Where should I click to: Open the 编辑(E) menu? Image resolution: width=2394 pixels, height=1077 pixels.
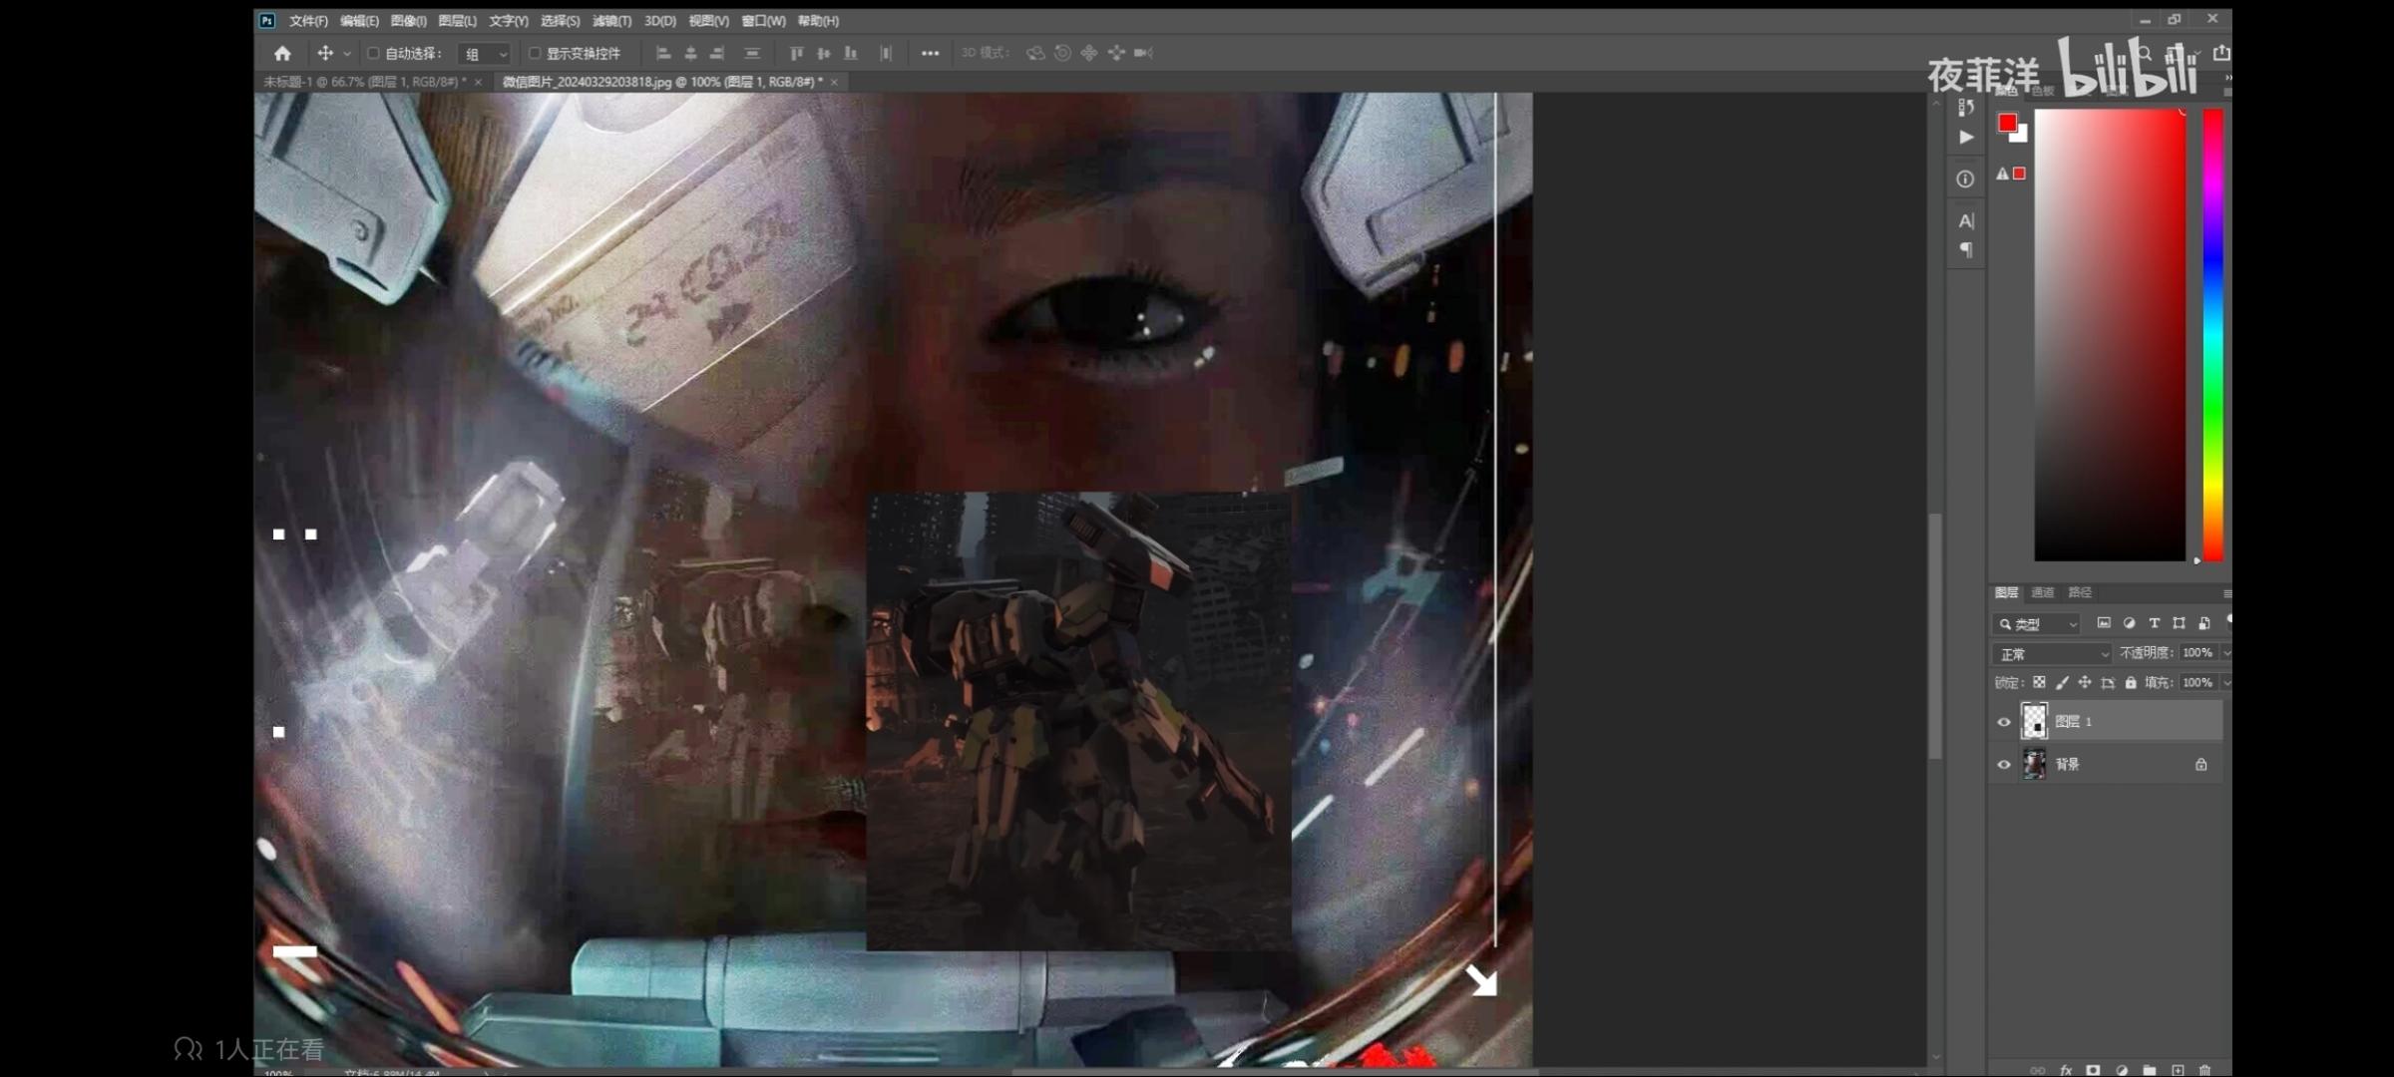pyautogui.click(x=359, y=21)
